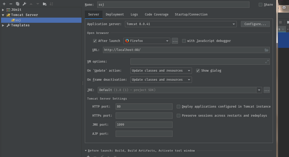Select the Templates node

click(x=20, y=25)
